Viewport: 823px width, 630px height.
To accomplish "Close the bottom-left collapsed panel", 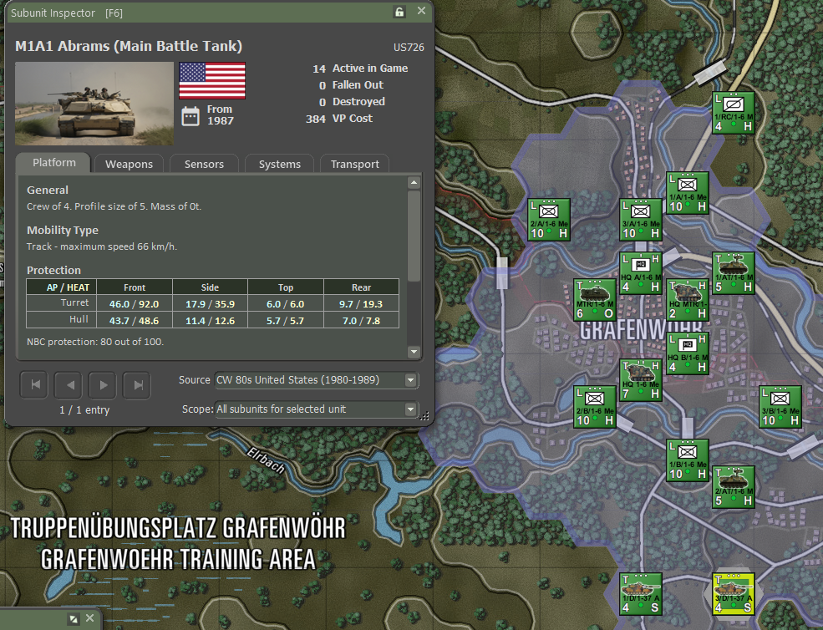I will (89, 618).
